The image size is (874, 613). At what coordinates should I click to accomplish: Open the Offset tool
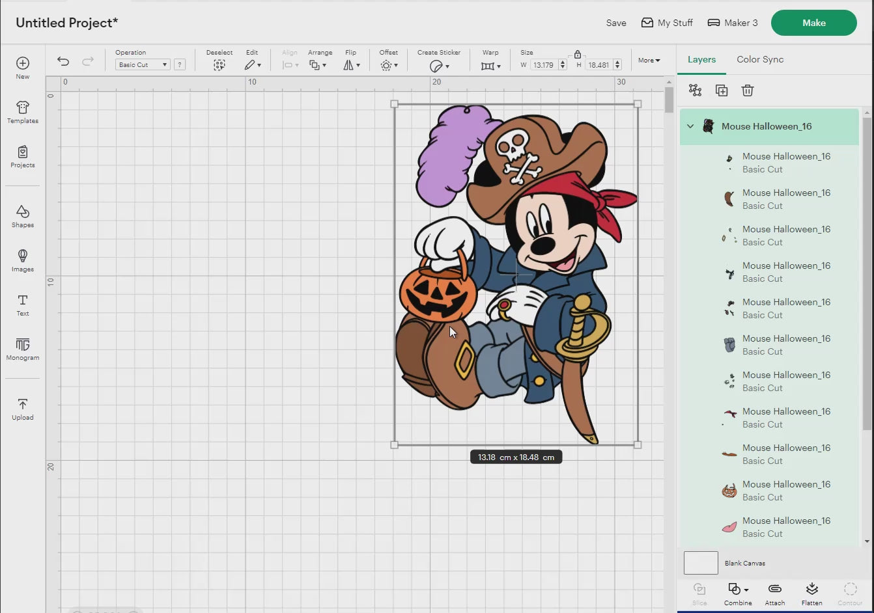pyautogui.click(x=389, y=65)
